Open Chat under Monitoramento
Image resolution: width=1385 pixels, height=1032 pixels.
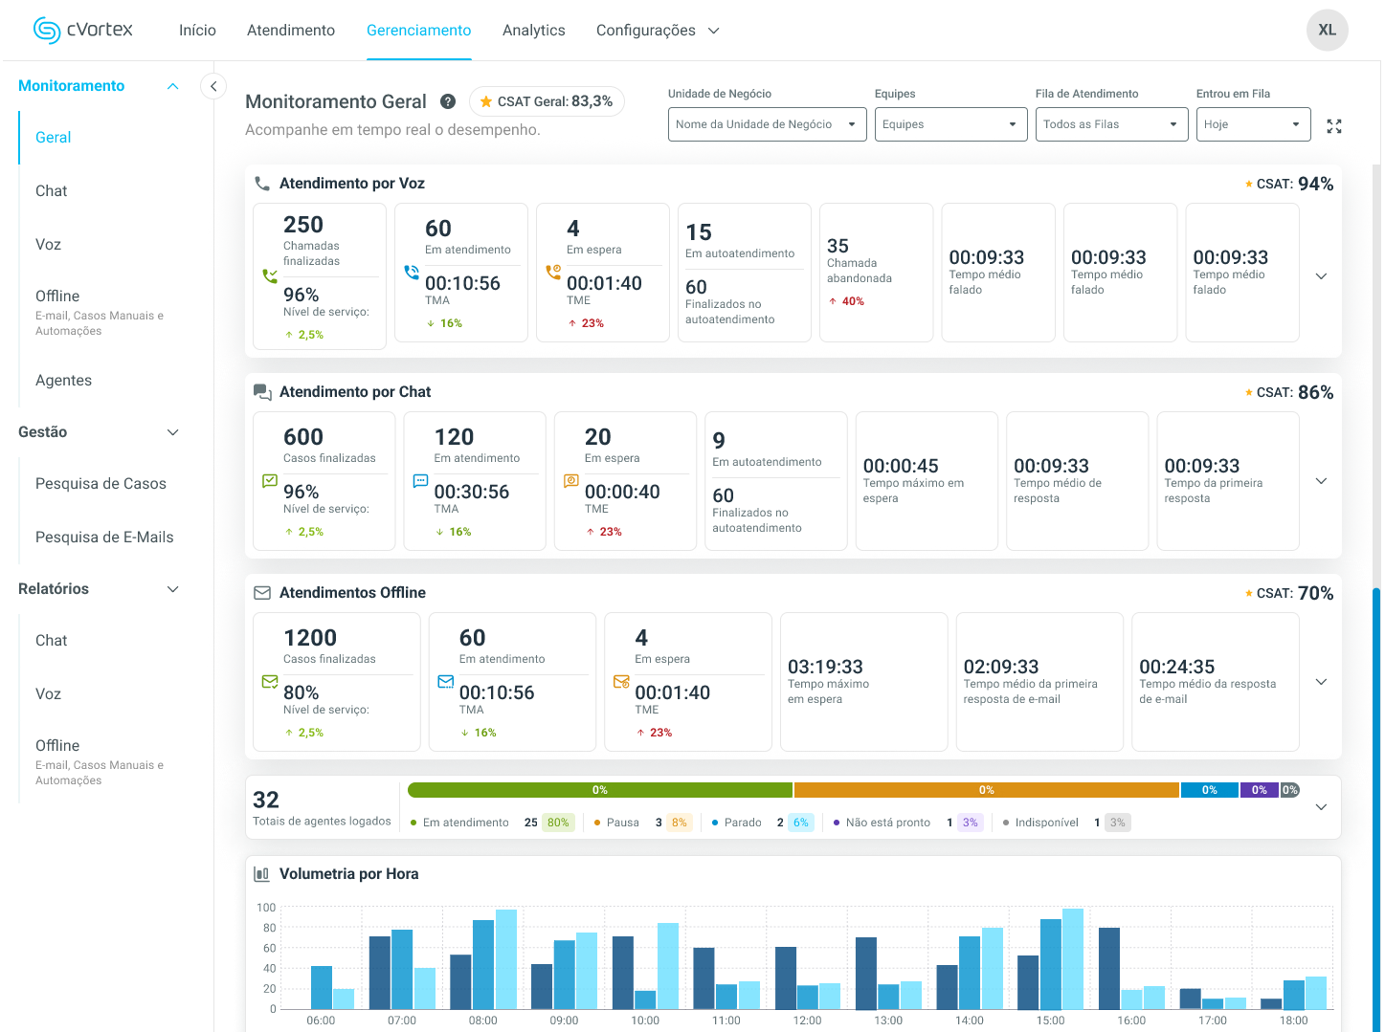tap(52, 191)
